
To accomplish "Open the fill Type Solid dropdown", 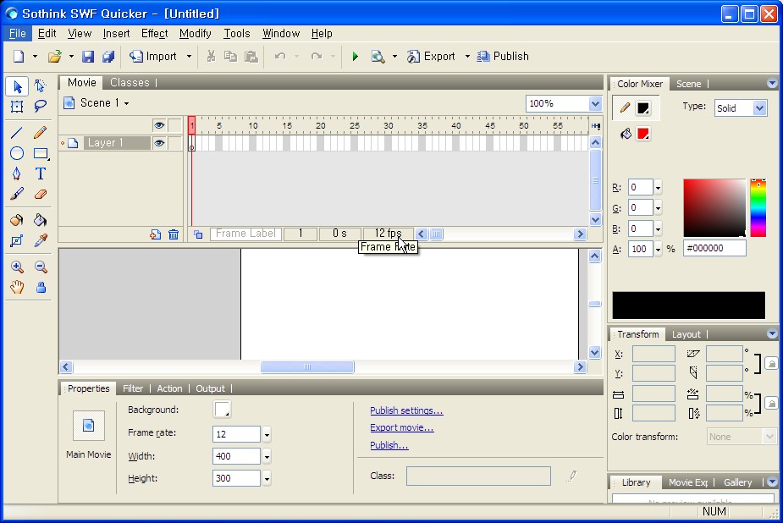I will 759,107.
